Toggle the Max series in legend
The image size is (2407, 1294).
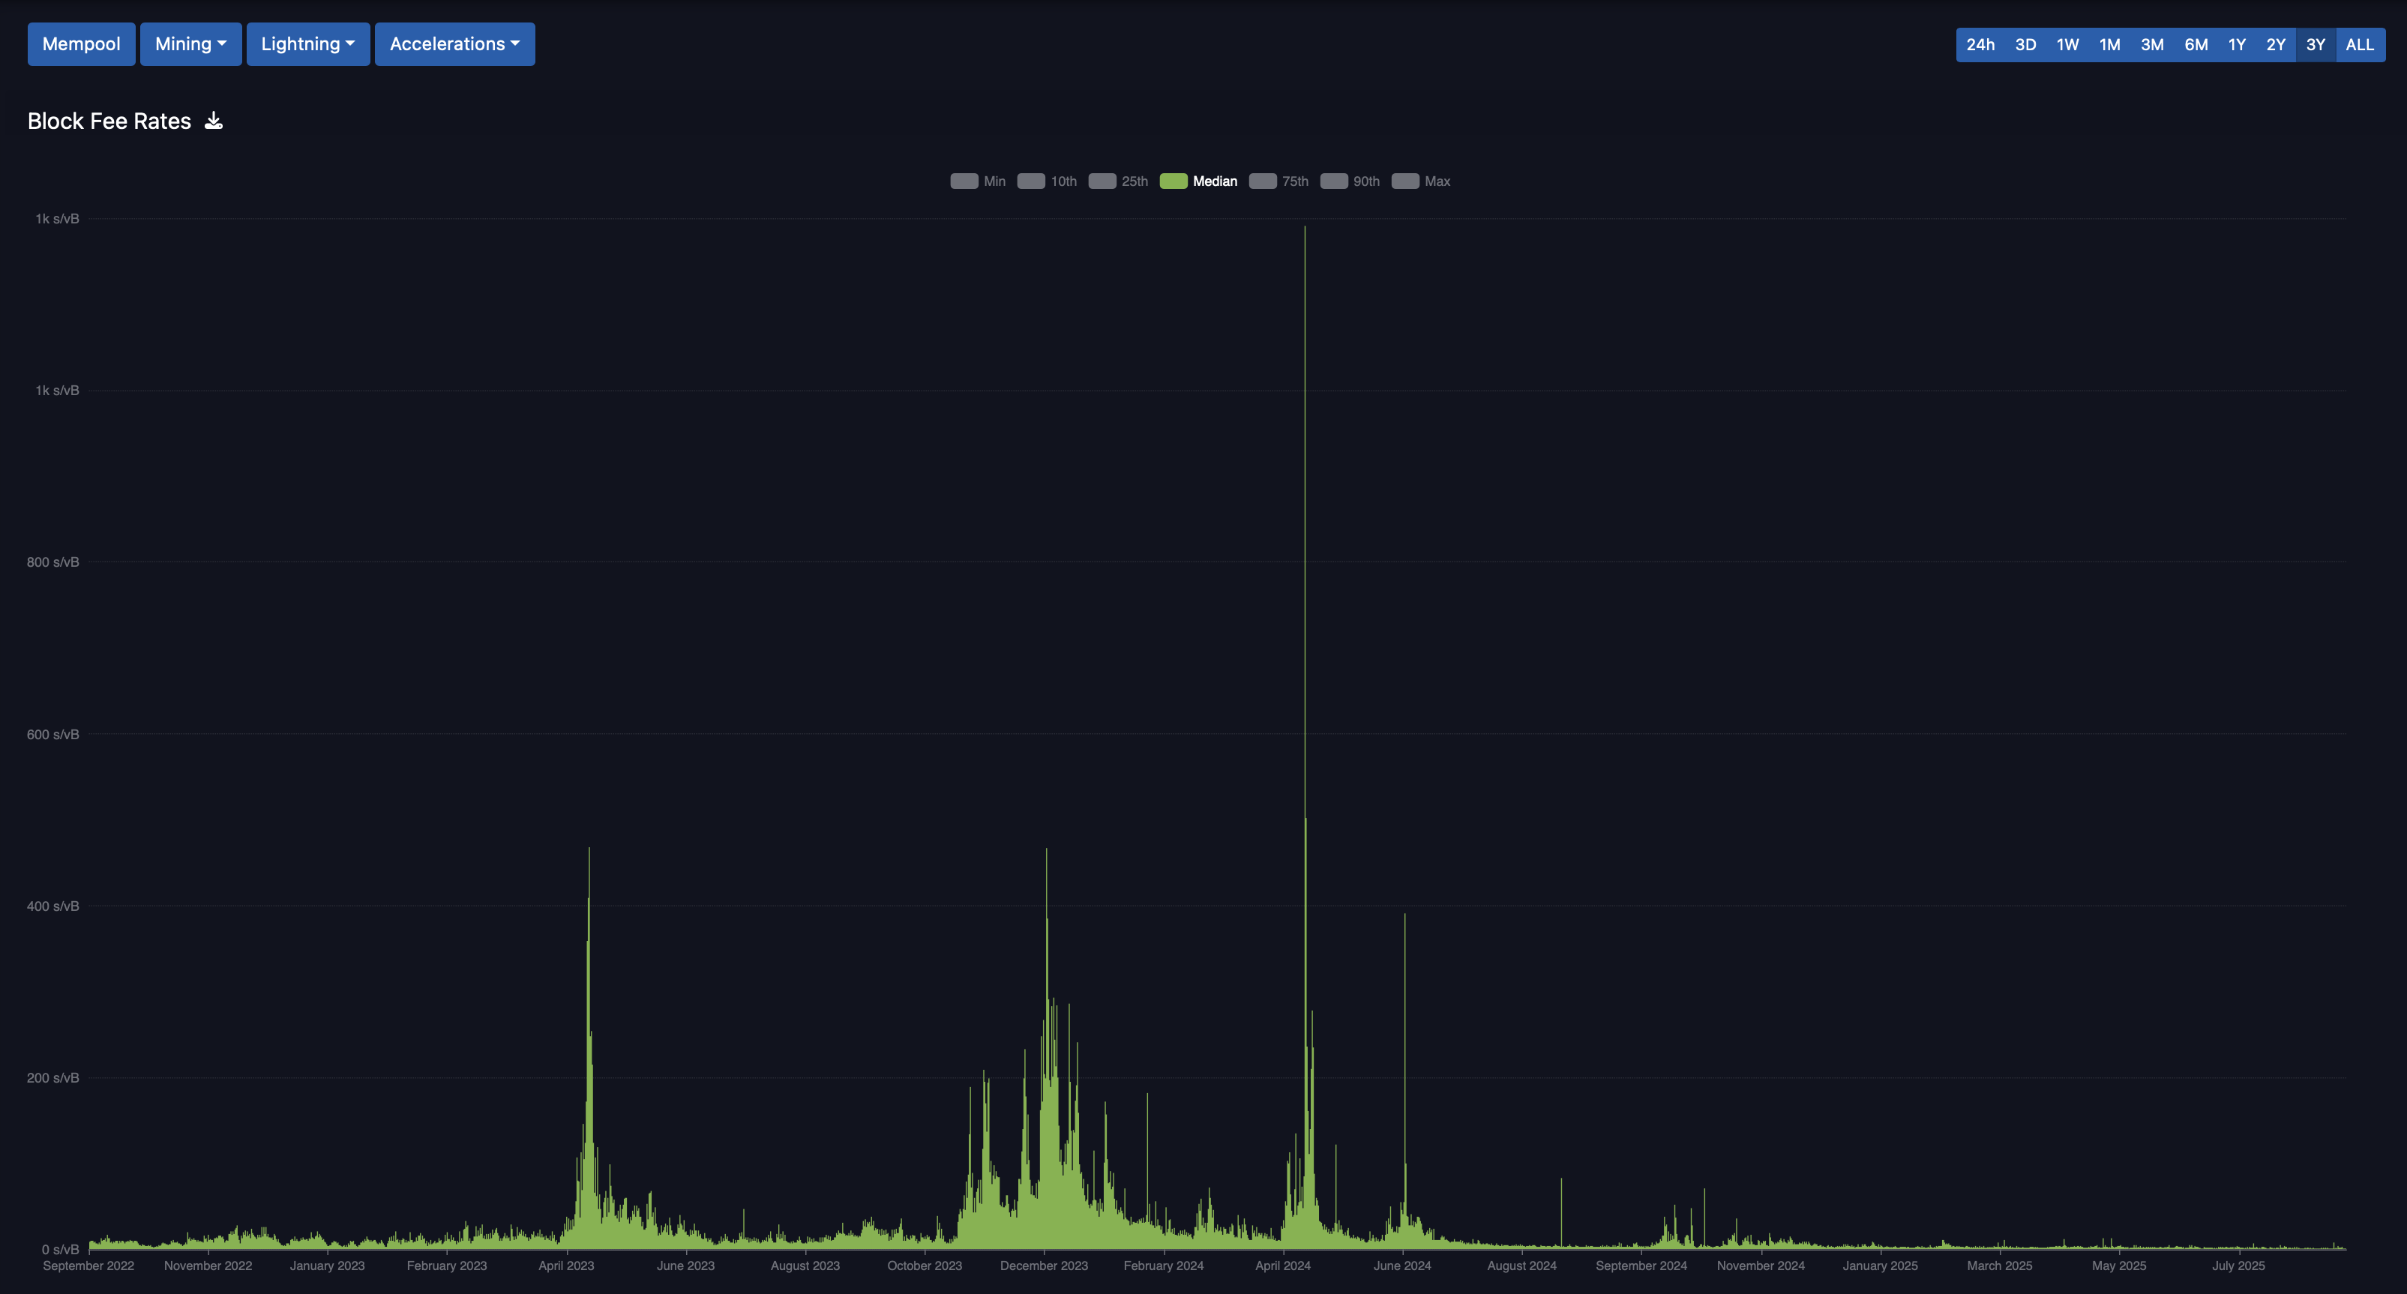[x=1420, y=181]
